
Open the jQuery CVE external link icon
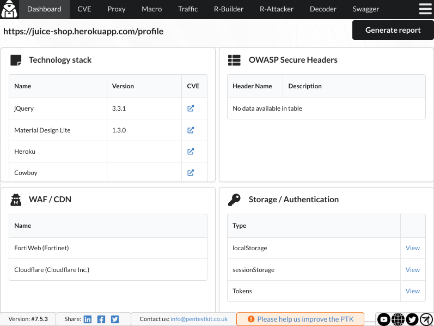click(x=191, y=108)
